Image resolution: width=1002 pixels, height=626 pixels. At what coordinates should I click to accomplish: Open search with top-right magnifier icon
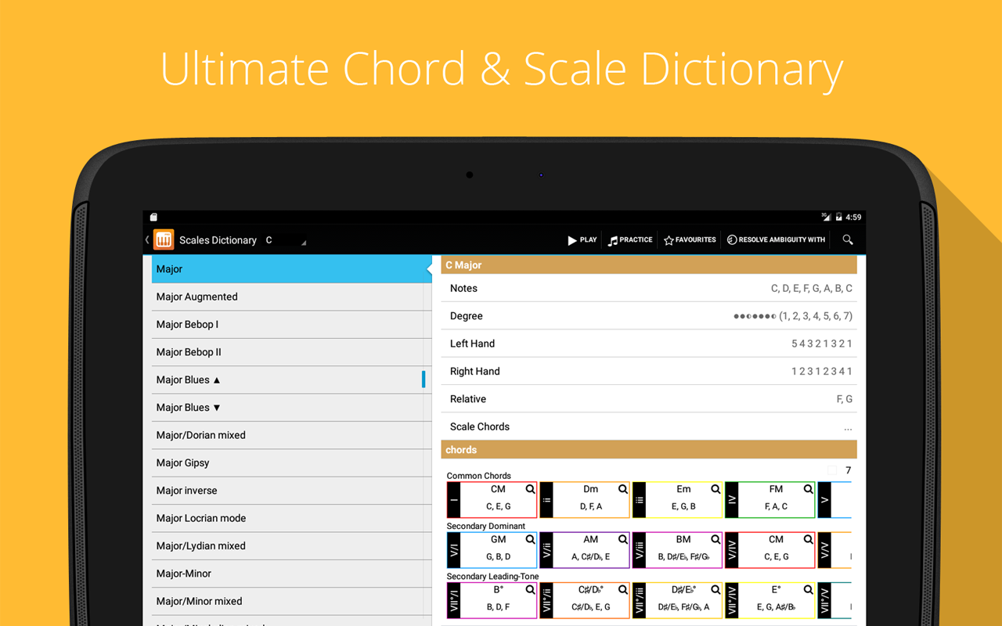[x=848, y=240]
